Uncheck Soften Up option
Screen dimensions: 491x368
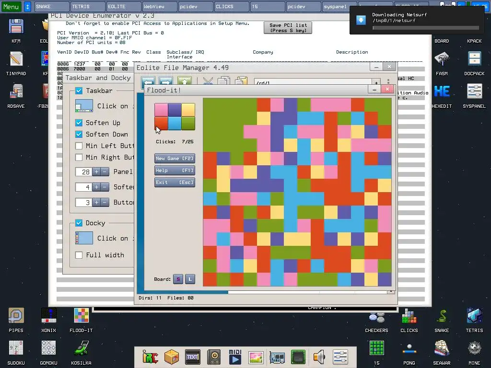point(79,123)
